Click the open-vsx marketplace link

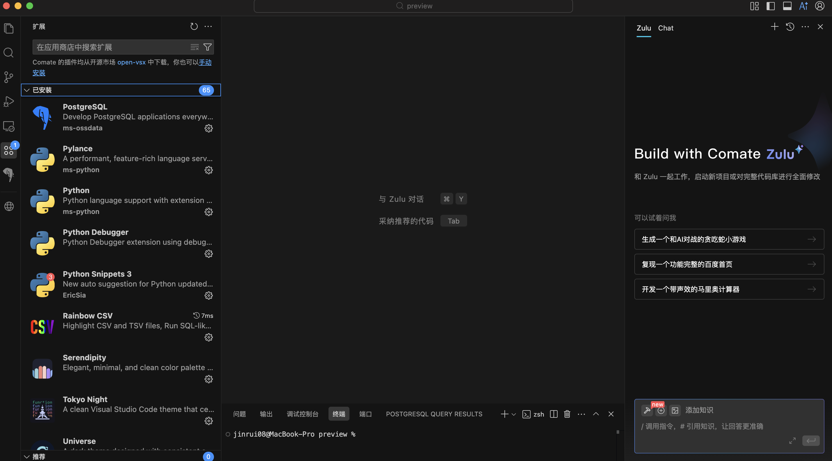pyautogui.click(x=131, y=62)
